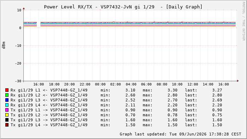Click the Rx L1 last value 3.27

click(217, 90)
